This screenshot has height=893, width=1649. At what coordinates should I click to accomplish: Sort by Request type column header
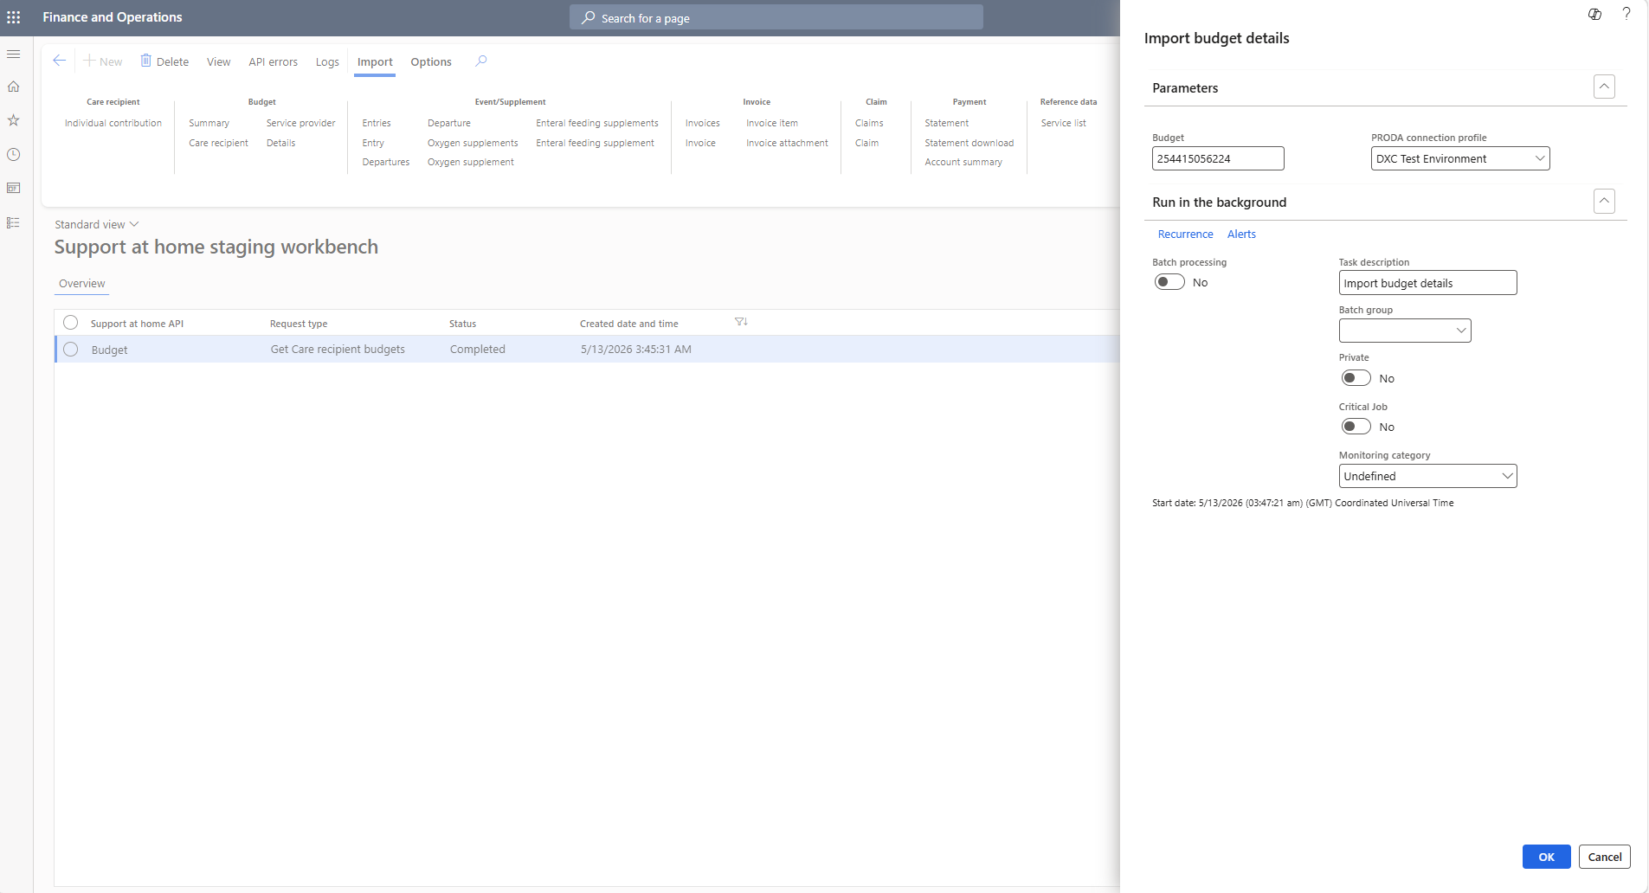(x=299, y=324)
